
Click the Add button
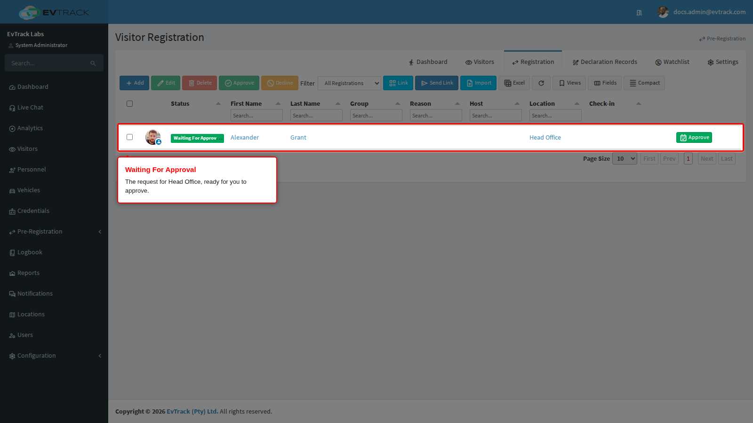[x=135, y=83]
